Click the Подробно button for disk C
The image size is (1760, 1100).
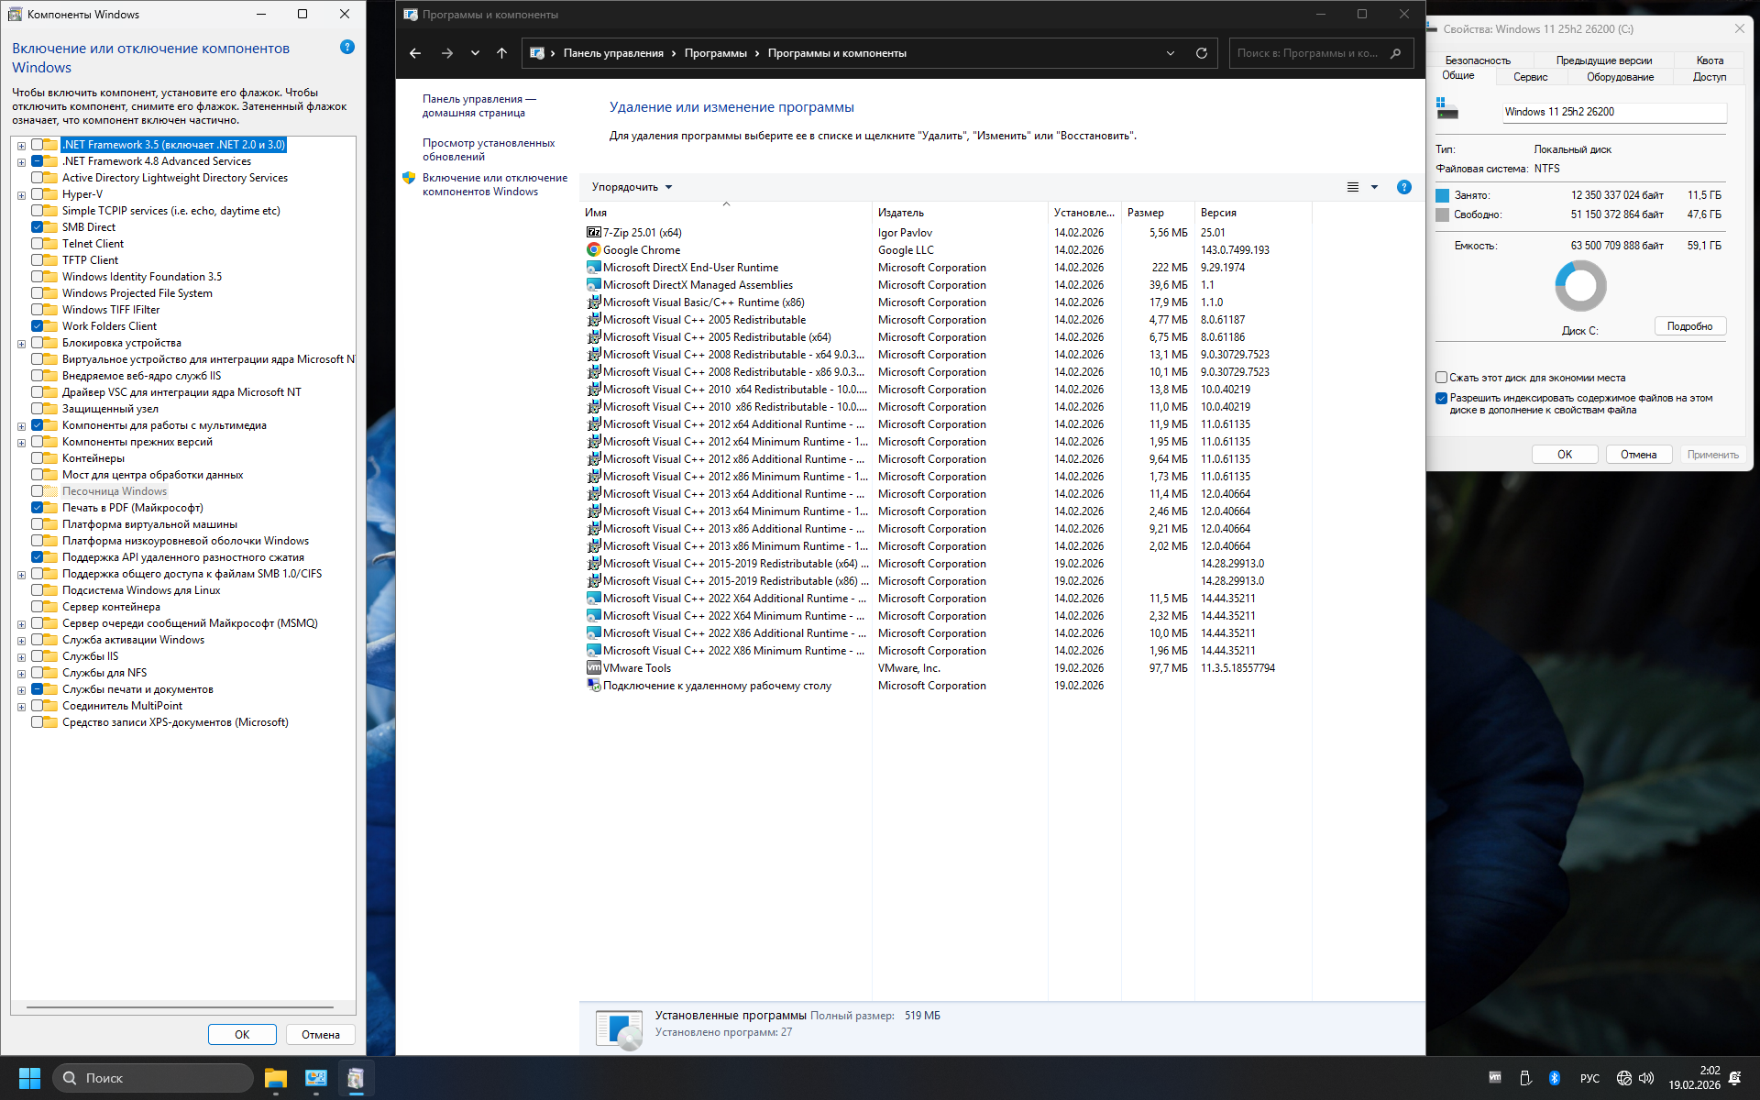pyautogui.click(x=1689, y=326)
